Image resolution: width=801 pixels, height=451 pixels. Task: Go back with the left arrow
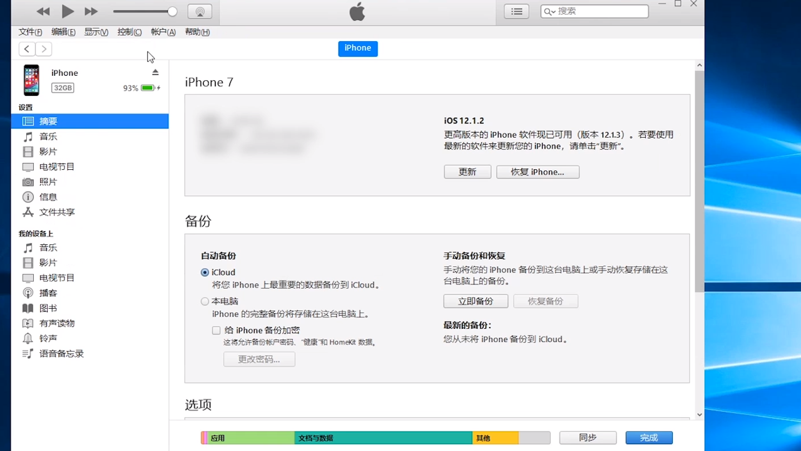click(x=27, y=49)
